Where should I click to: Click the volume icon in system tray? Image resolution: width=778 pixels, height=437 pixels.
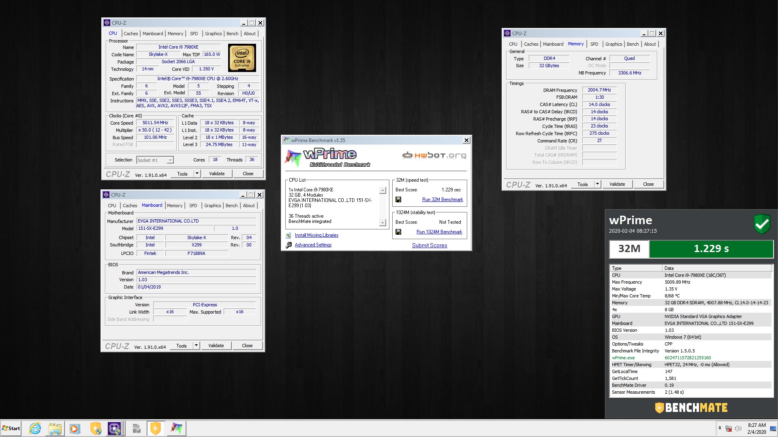click(x=738, y=428)
